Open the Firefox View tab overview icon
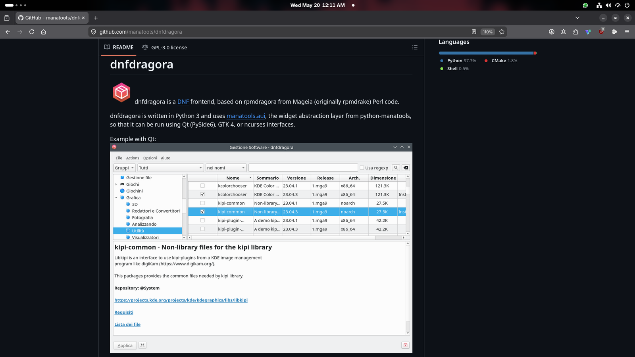The image size is (635, 357). (7, 18)
